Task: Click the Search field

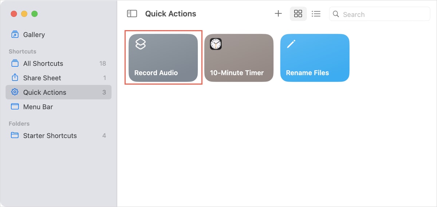Action: click(x=380, y=14)
